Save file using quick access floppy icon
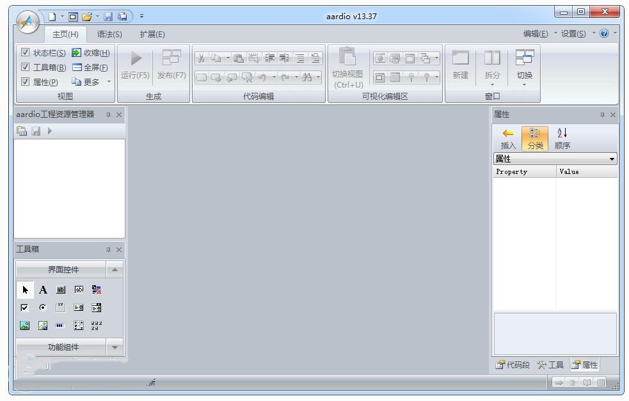The image size is (629, 401). pyautogui.click(x=108, y=17)
